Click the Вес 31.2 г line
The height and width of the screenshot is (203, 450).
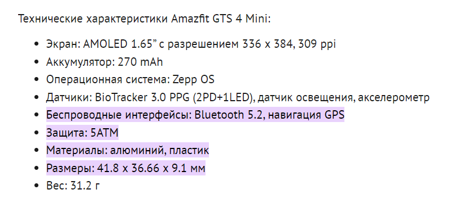[73, 186]
